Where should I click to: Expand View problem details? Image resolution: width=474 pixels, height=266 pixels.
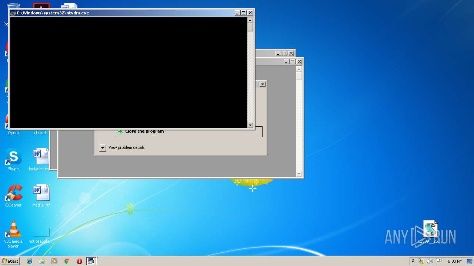[103, 148]
